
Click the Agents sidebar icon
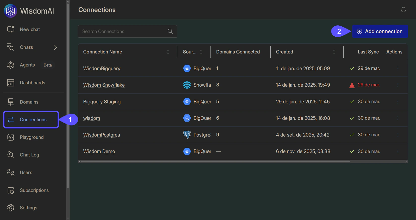pyautogui.click(x=11, y=65)
